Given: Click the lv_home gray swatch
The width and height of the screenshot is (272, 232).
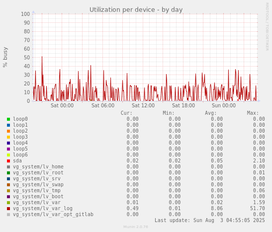Looking at the screenshot, I should (8, 167).
